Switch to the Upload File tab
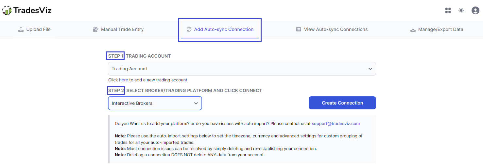The width and height of the screenshot is (483, 167). (x=34, y=29)
